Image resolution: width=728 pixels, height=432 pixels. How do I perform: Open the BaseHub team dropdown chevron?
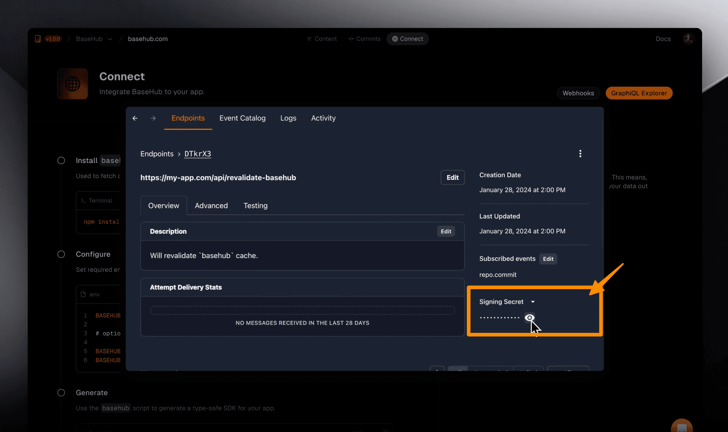click(x=110, y=39)
